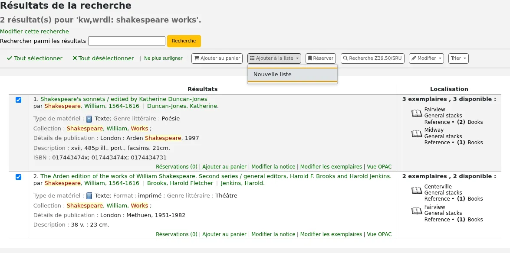Open Vue OPAC for Shakespeare's sonnets

pos(379,167)
